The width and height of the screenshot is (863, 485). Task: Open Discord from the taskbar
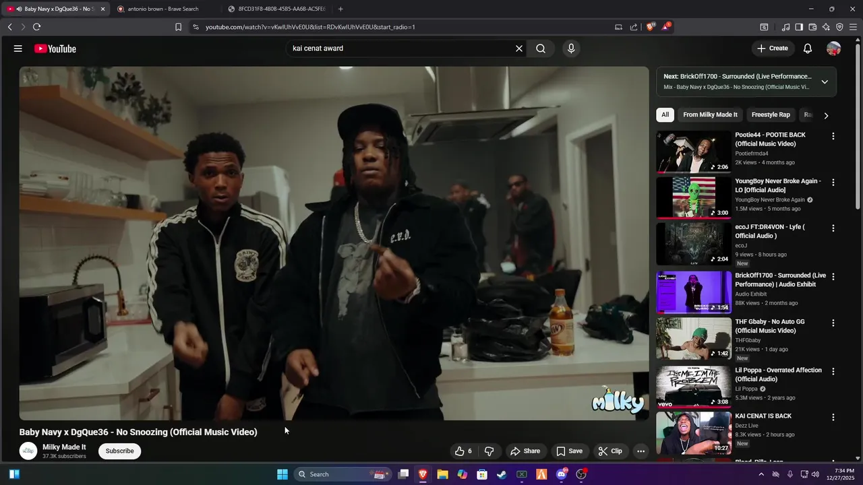[562, 474]
